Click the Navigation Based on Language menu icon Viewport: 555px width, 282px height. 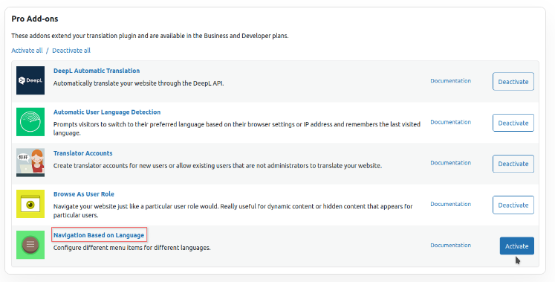tap(30, 245)
